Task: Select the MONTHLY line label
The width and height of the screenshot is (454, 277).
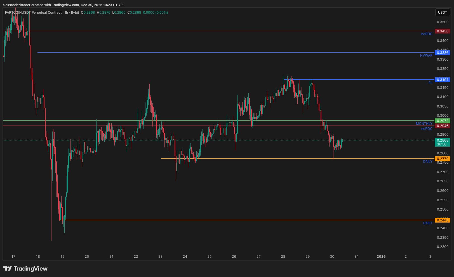Action: 424,124
